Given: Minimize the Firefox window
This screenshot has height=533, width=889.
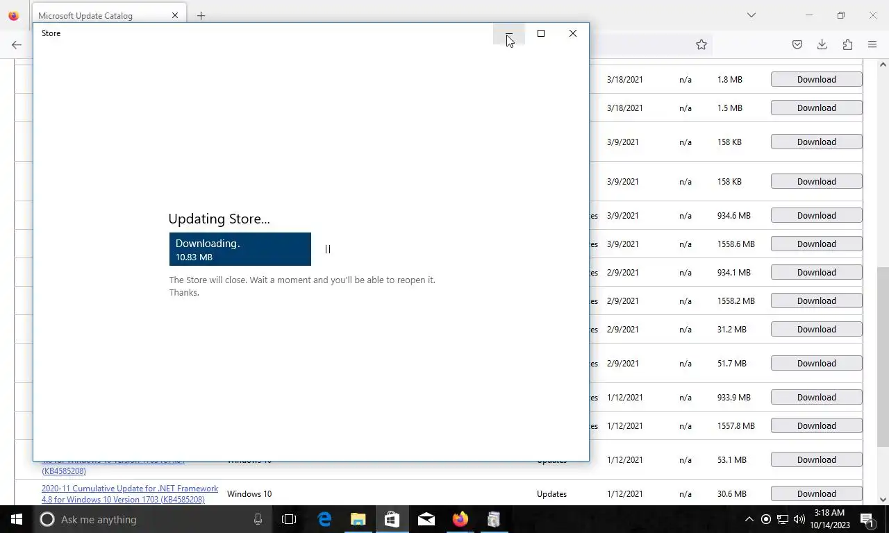Looking at the screenshot, I should coord(809,15).
